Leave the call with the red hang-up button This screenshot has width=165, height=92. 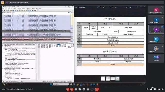coord(97,89)
